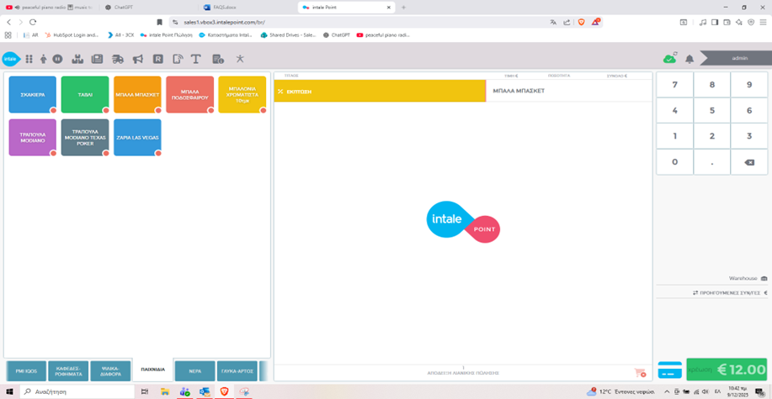Viewport: 772px width, 399px height.
Task: Click the ΜΠΑΛΑ ΜΠΑΣΚΕΤ order line
Action: point(568,91)
